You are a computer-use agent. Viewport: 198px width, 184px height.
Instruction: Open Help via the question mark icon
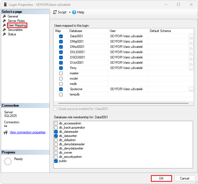tap(74, 12)
